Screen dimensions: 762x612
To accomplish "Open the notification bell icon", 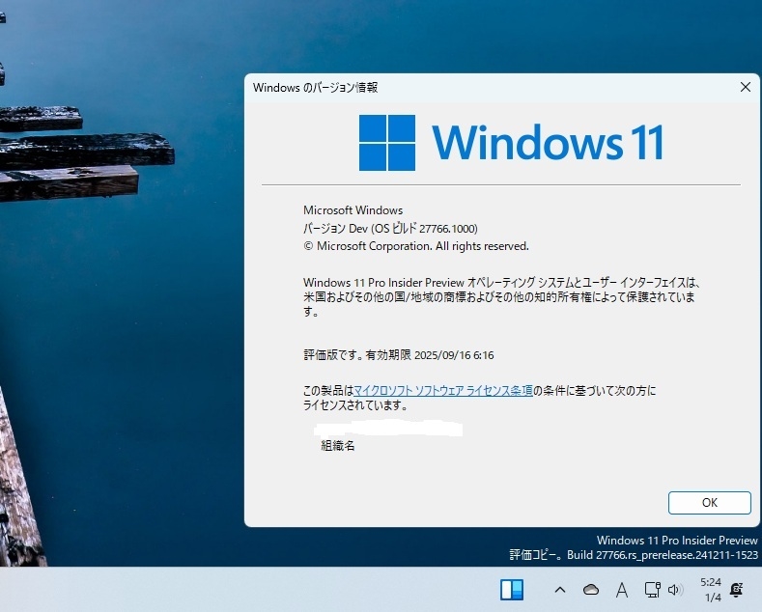I will click(x=737, y=590).
